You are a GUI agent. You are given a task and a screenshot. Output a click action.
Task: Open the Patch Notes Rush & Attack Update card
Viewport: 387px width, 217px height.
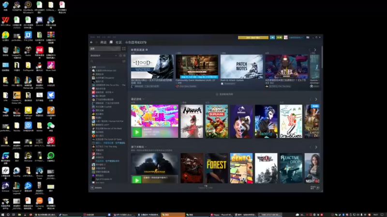coord(241,67)
